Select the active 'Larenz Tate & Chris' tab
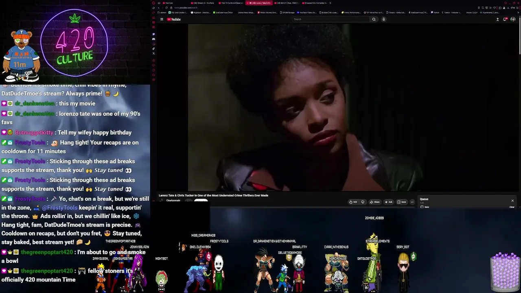521x293 pixels. coord(258,3)
